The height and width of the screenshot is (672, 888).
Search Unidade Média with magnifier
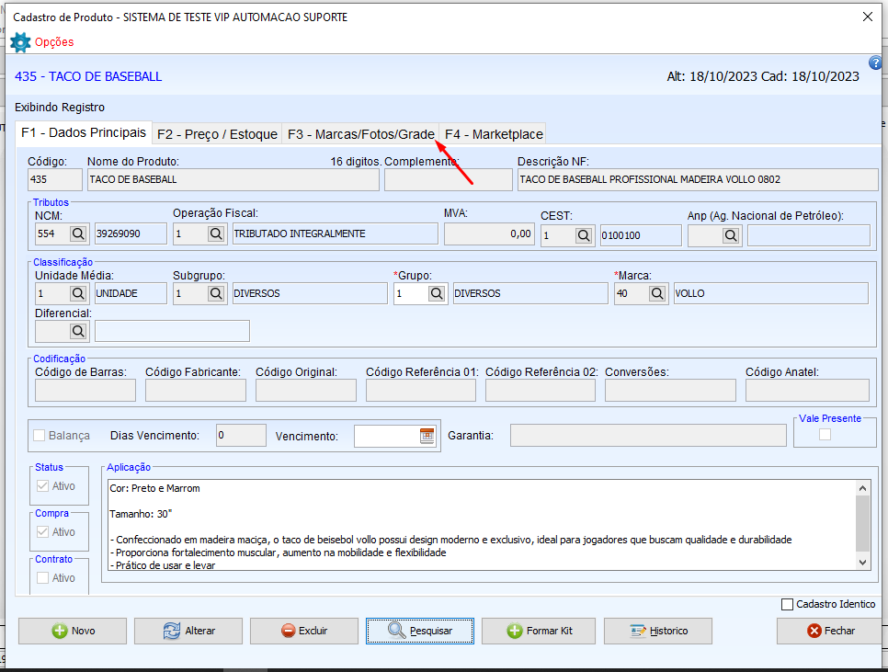coord(78,293)
